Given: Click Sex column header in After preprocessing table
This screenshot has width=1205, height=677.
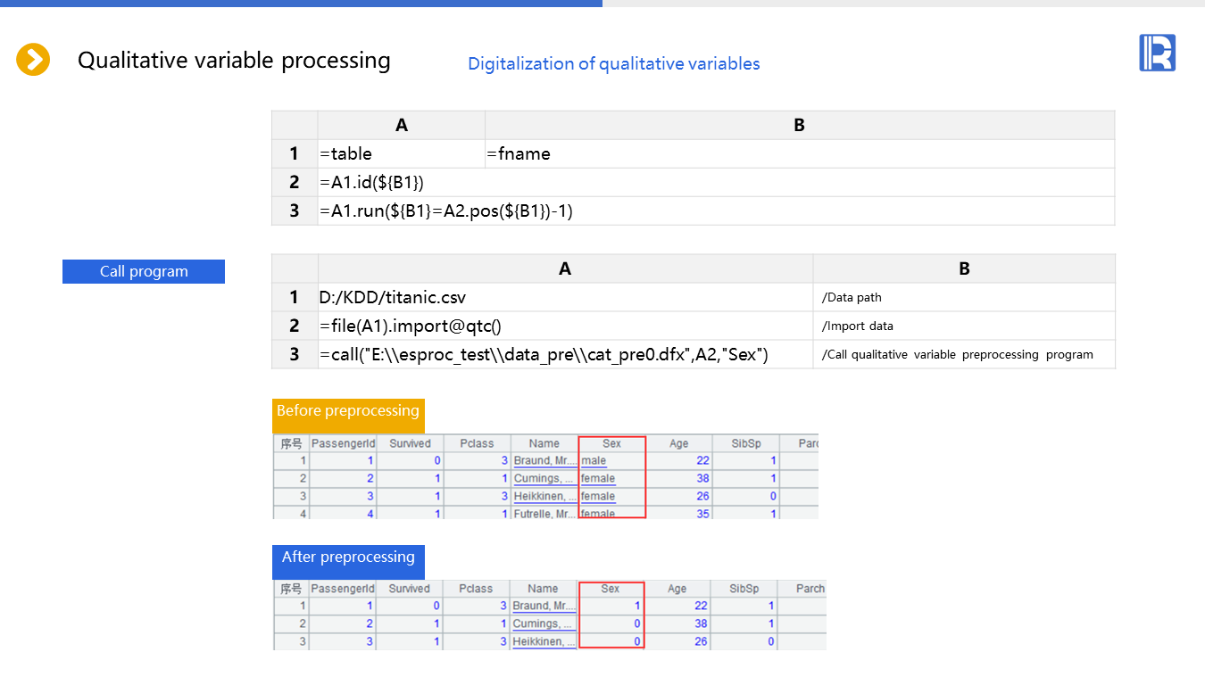Looking at the screenshot, I should [x=611, y=589].
